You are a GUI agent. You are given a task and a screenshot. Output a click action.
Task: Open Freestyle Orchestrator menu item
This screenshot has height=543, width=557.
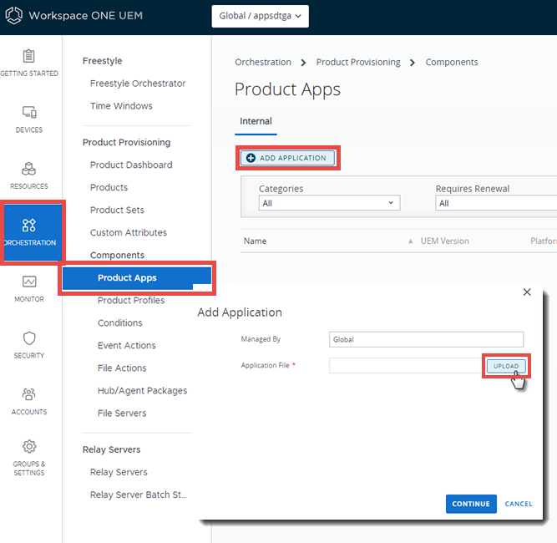138,84
